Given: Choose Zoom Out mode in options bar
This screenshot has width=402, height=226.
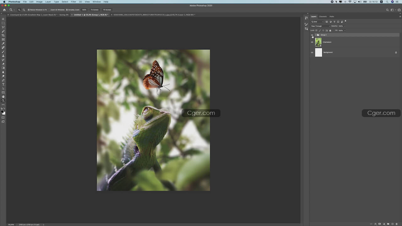Looking at the screenshot, I should 24,10.
